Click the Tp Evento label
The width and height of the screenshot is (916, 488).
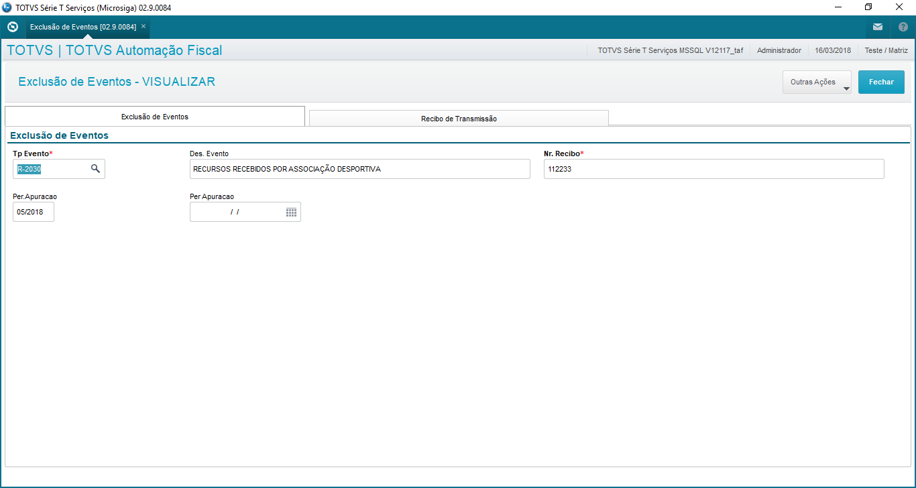(x=31, y=154)
